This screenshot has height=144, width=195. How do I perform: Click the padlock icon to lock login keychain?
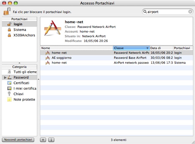tap(7, 11)
